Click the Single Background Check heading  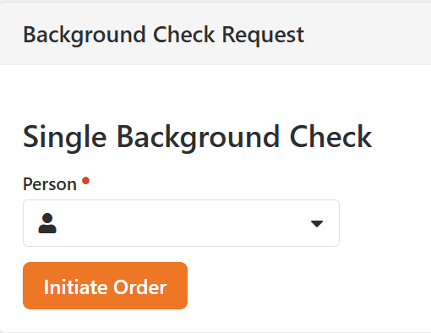click(198, 137)
